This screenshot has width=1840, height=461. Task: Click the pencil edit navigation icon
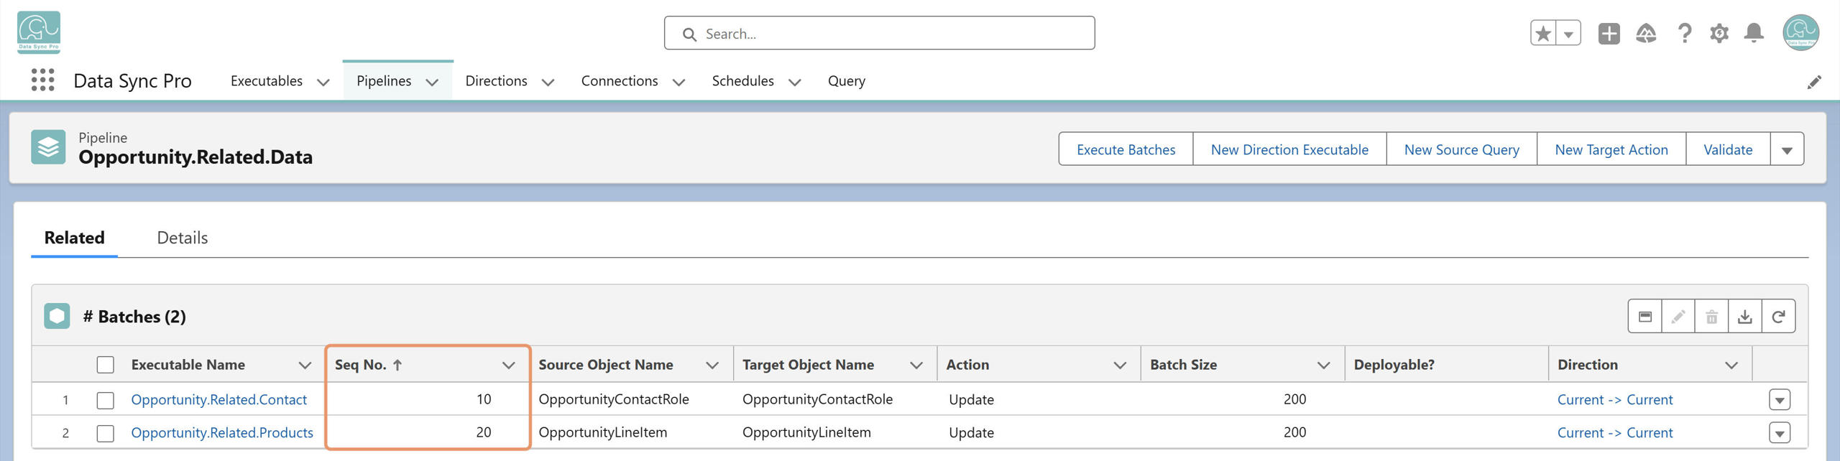click(x=1814, y=82)
